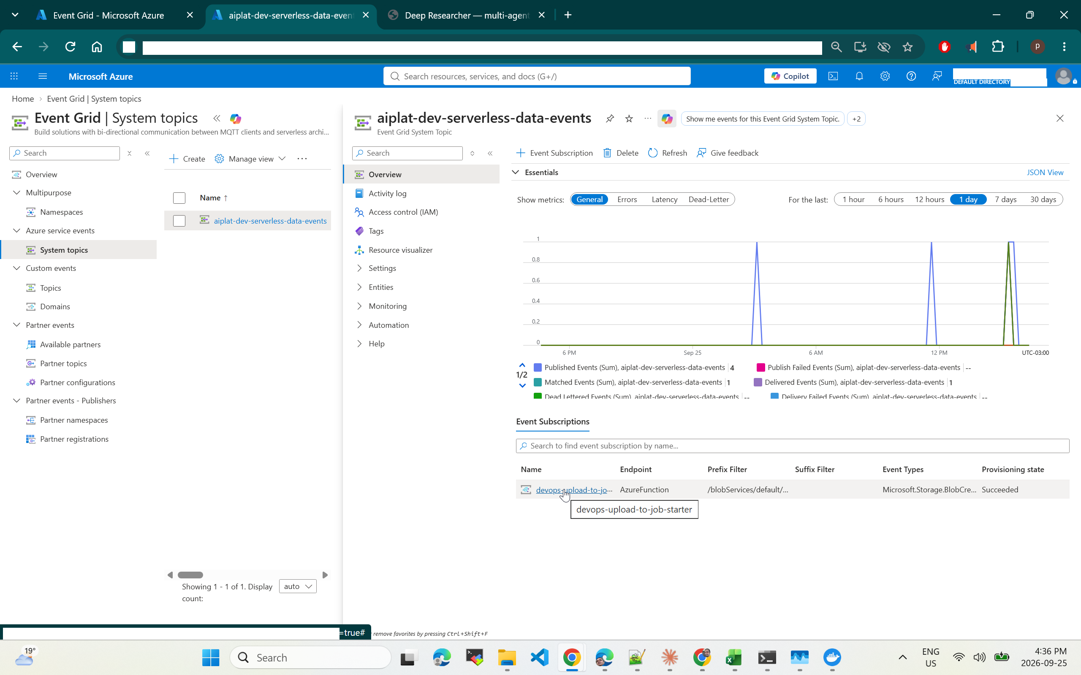Check the aiplat-dev-serverless-data-events row checkbox
The image size is (1081, 675).
(x=179, y=221)
